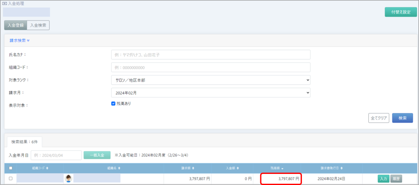The image size is (419, 185).
Task: Sort by 残高額 column arrow icon
Action: tap(282, 168)
